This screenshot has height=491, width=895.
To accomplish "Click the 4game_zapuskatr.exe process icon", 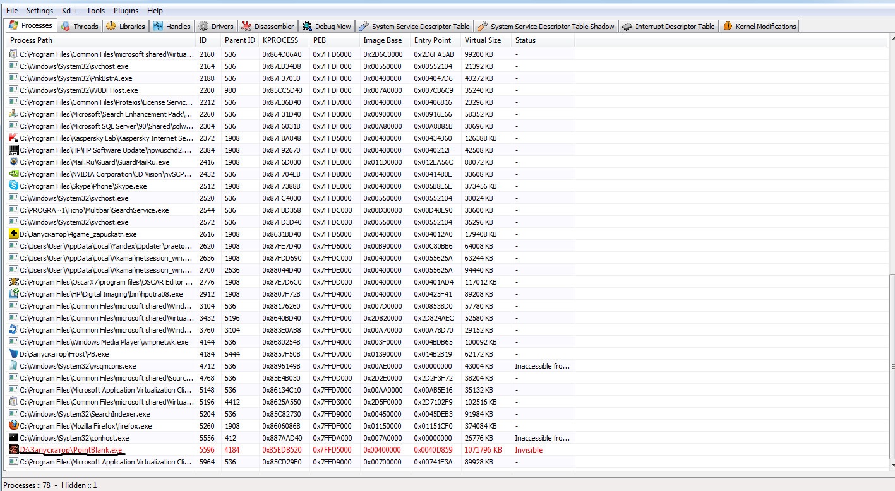I will (13, 234).
